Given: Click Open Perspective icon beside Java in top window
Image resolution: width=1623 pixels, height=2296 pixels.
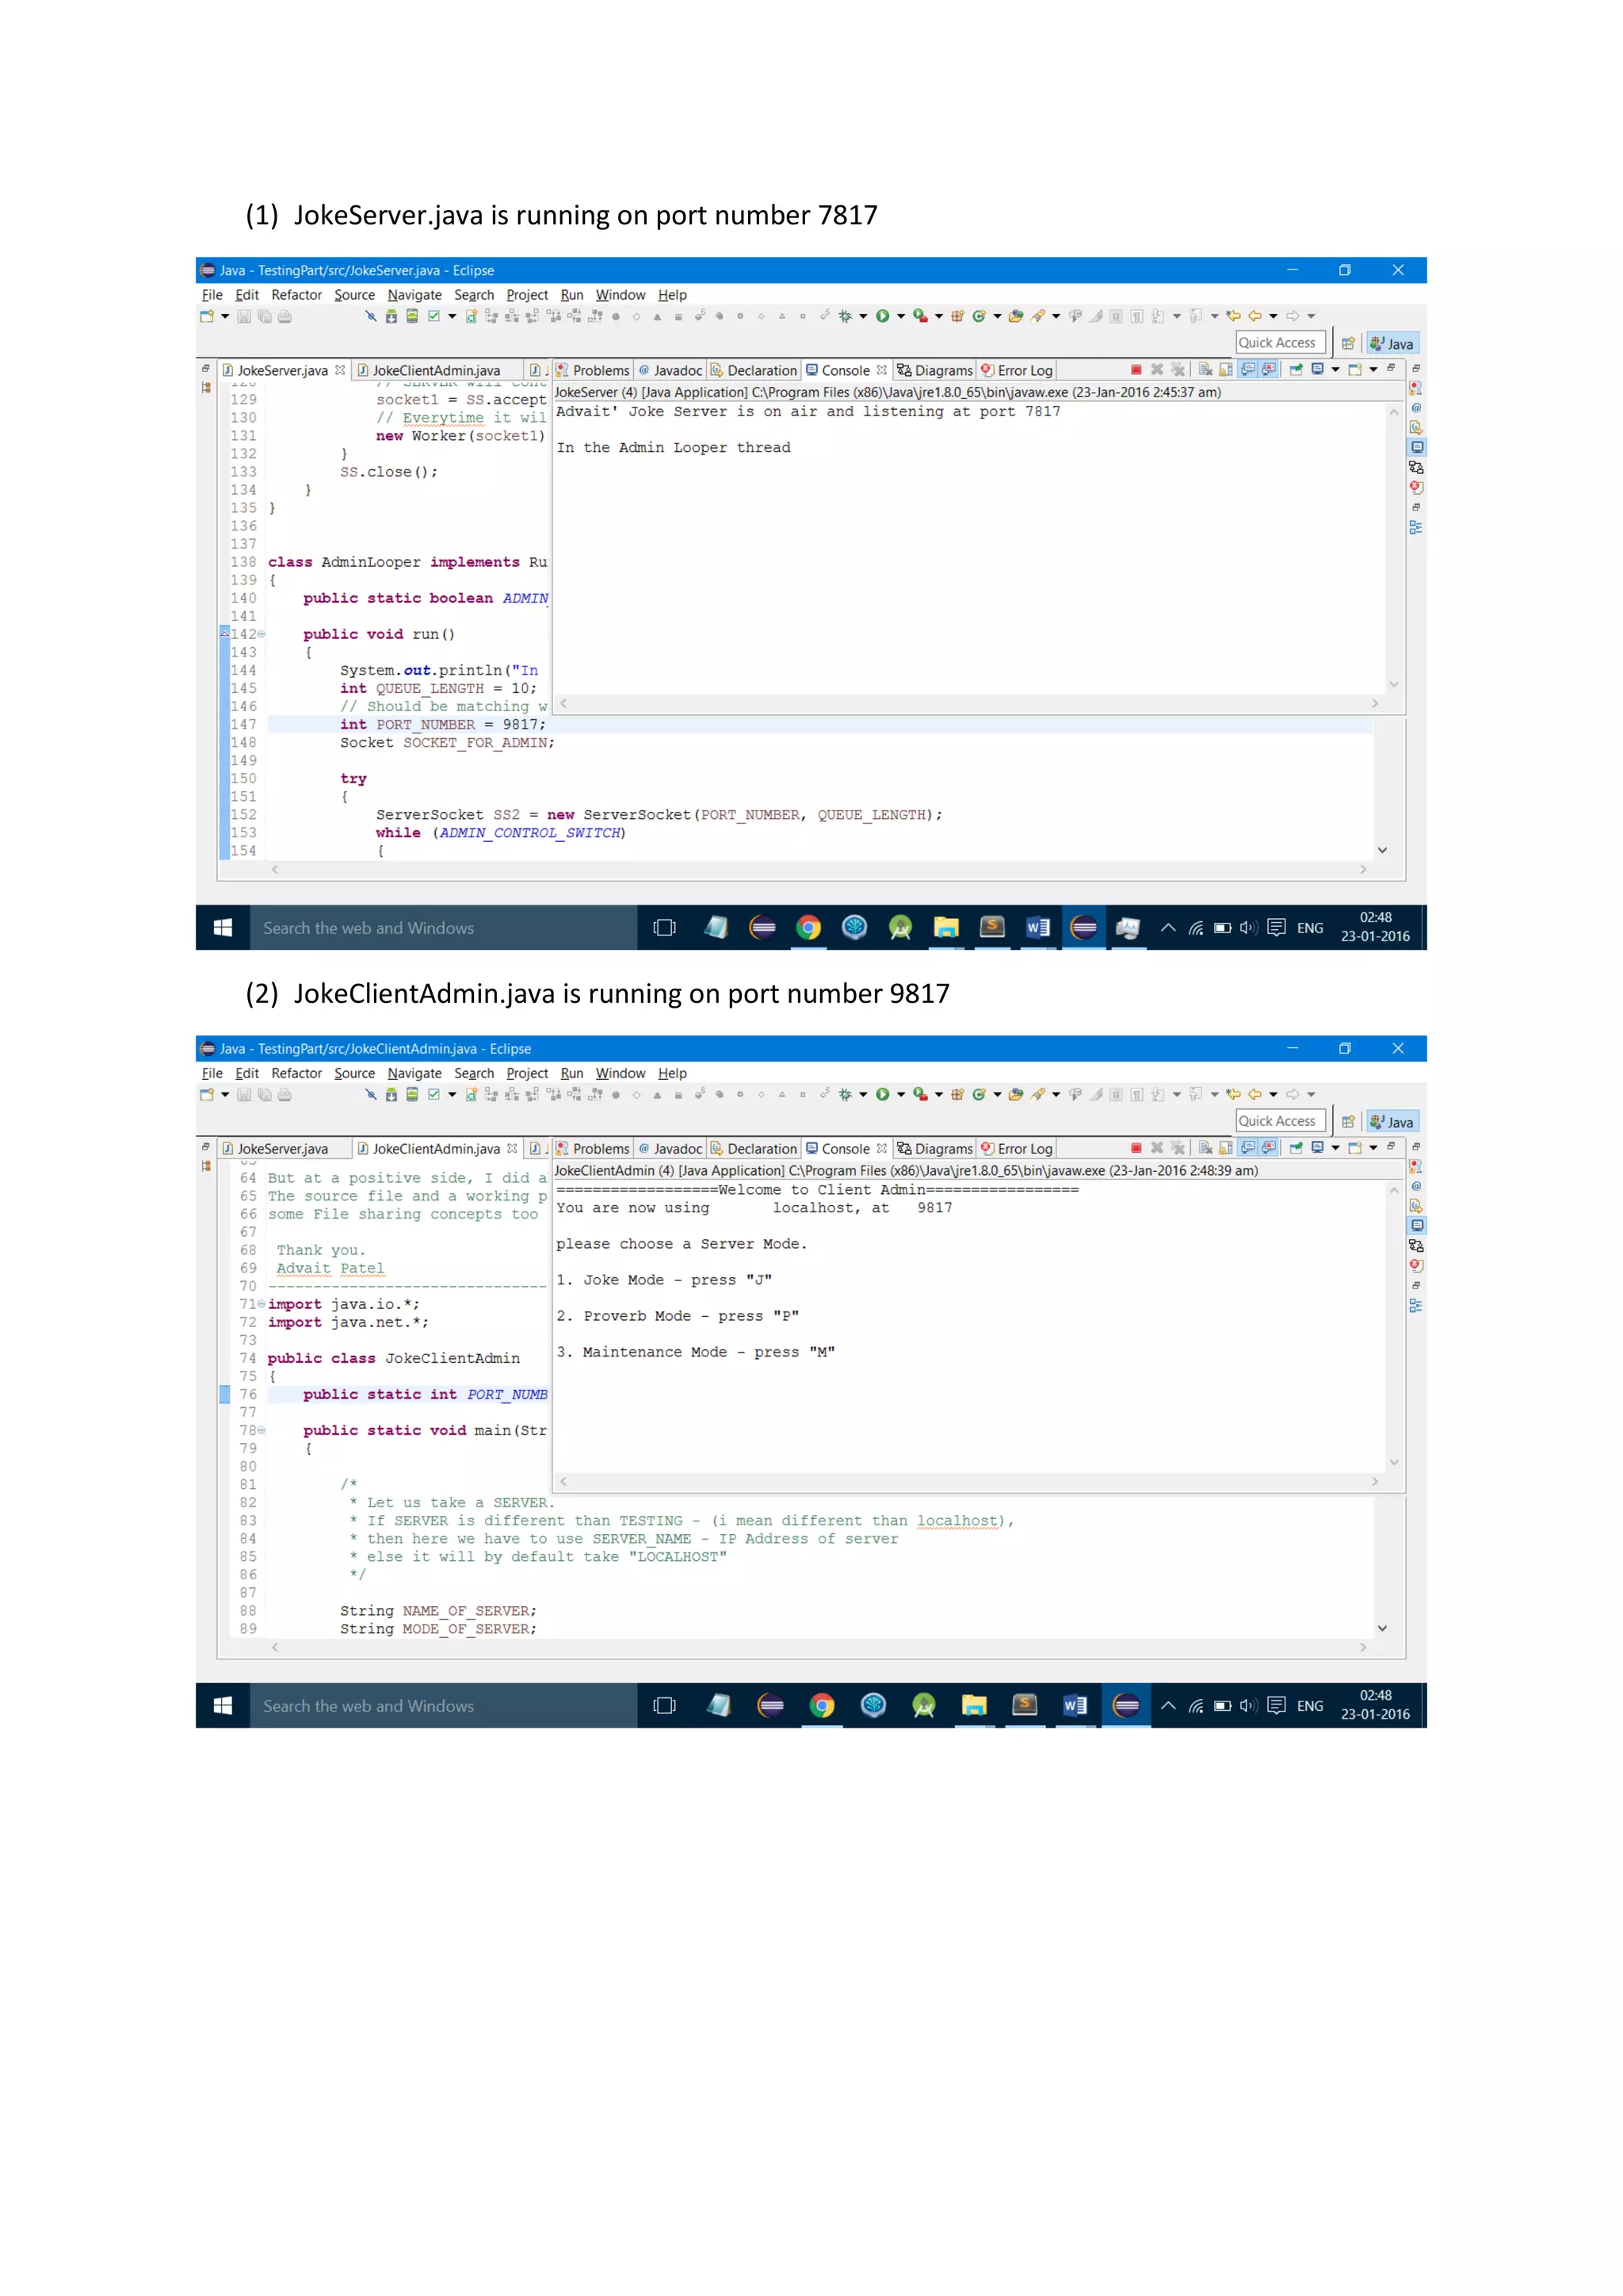Looking at the screenshot, I should (1348, 343).
